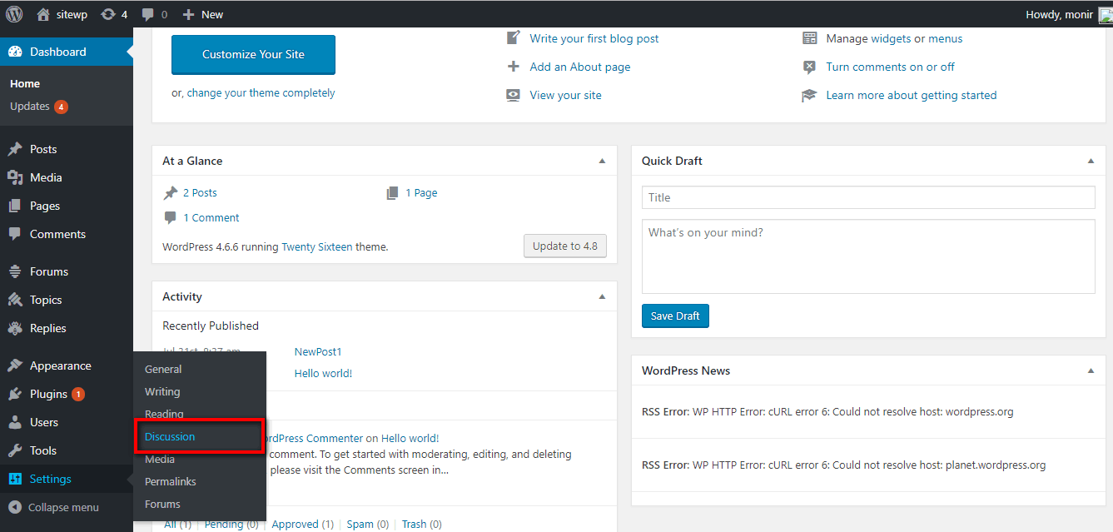Image resolution: width=1113 pixels, height=532 pixels.
Task: Click the Update to 4.8 button
Action: (565, 246)
